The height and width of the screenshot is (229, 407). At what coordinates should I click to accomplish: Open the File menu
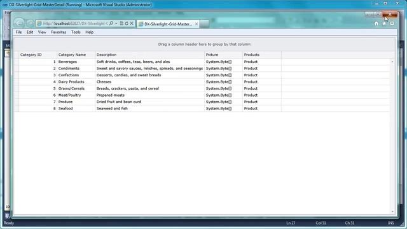point(18,32)
